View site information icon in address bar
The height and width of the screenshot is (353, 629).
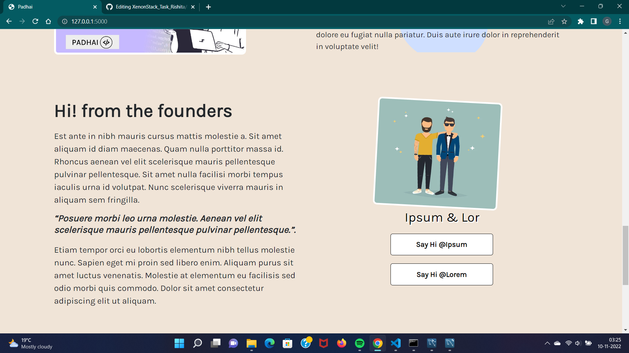coord(65,21)
